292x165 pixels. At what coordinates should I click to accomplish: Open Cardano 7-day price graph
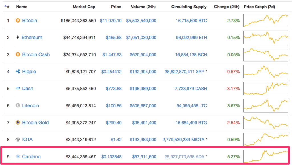pyautogui.click(x=266, y=156)
